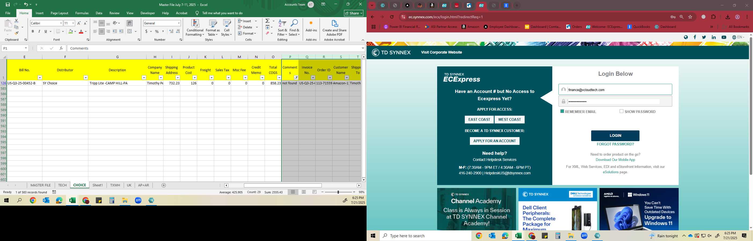Click the EAST COAST button
Viewport: 753px width, 241px height.
pyautogui.click(x=479, y=119)
